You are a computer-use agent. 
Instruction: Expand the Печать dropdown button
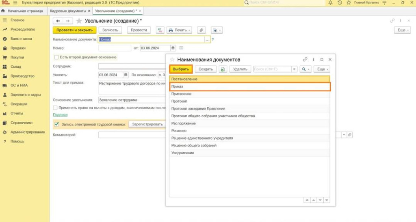click(x=180, y=30)
